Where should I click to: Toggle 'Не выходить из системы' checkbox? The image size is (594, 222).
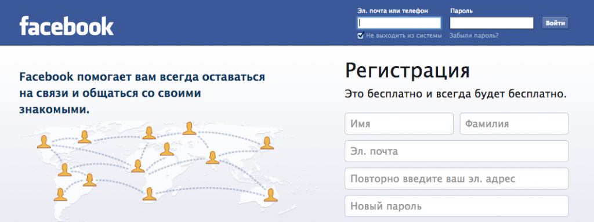click(361, 35)
